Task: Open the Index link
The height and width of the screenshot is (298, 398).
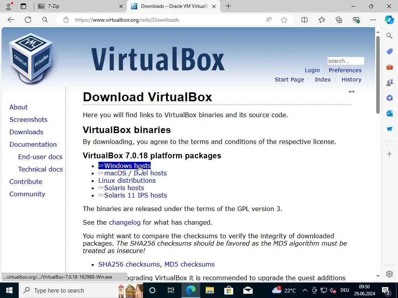Action: pyautogui.click(x=323, y=80)
